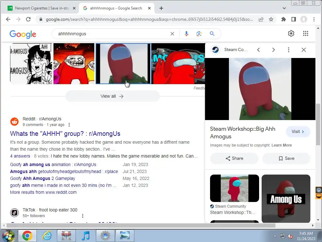Click the Steam logo in preview header
Viewport: 322px width, 242px height.
point(215,49)
